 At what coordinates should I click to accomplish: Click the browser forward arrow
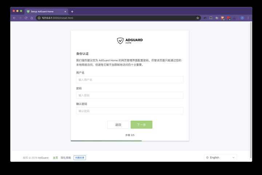click(20, 18)
